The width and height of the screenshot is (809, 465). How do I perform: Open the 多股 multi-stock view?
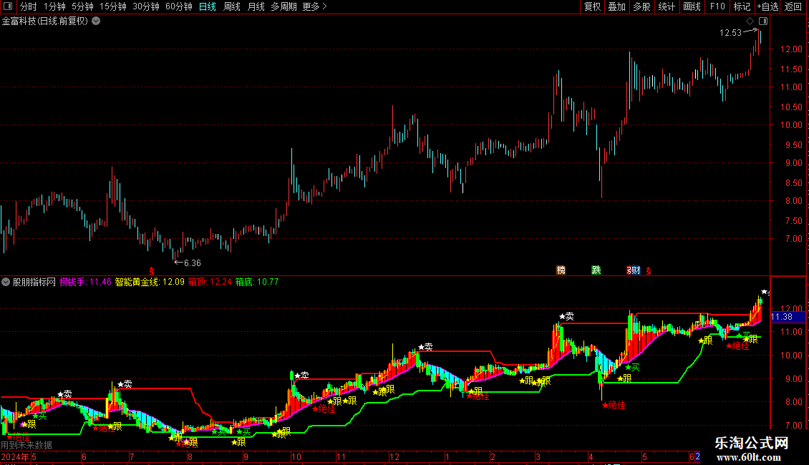(x=641, y=6)
